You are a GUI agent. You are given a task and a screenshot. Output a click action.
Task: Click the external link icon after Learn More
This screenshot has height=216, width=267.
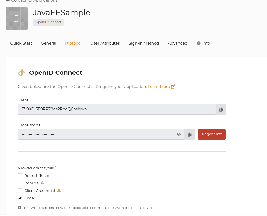point(173,86)
